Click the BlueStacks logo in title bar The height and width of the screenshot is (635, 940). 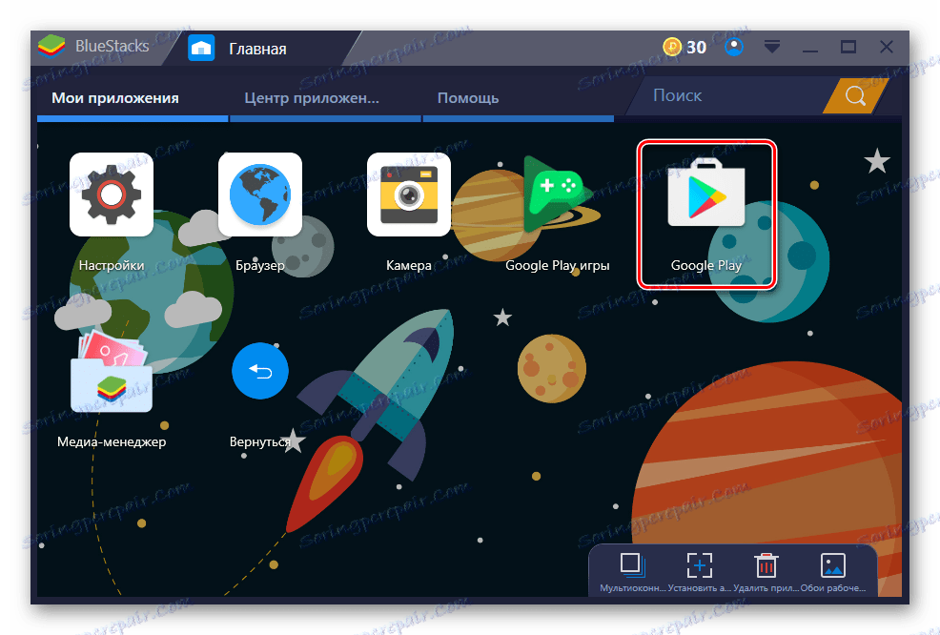tap(51, 47)
